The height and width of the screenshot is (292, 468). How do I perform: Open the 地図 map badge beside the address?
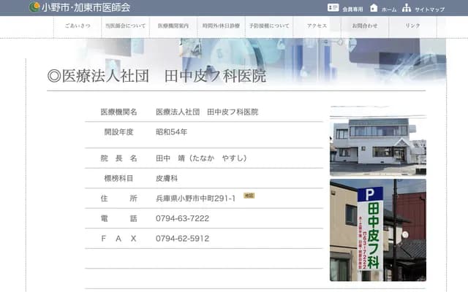[249, 196]
